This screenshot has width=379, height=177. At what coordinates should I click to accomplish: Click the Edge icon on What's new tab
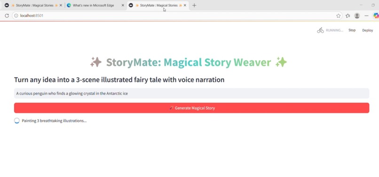tap(69, 5)
